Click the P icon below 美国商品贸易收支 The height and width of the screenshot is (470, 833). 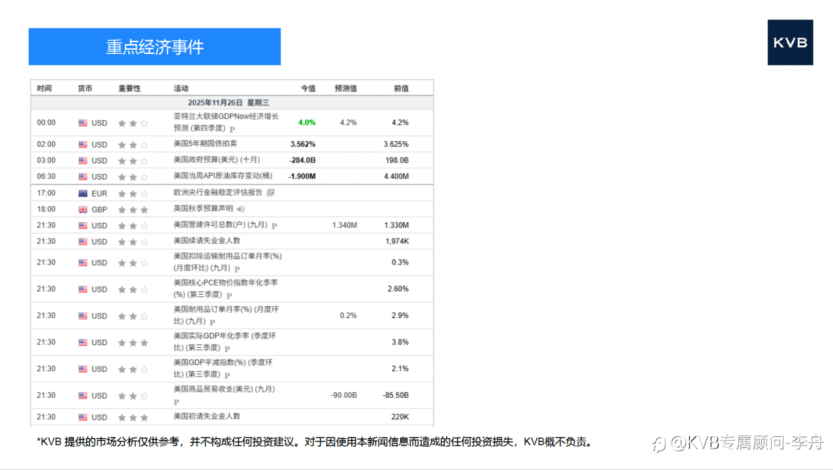(176, 402)
